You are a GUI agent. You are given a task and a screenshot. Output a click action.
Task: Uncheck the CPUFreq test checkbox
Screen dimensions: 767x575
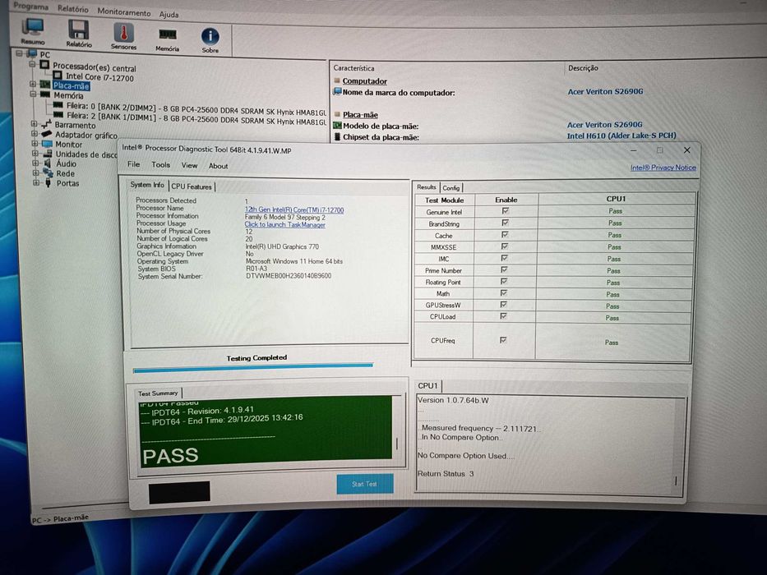503,340
